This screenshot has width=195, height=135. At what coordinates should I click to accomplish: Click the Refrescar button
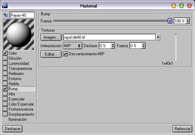(x=182, y=129)
